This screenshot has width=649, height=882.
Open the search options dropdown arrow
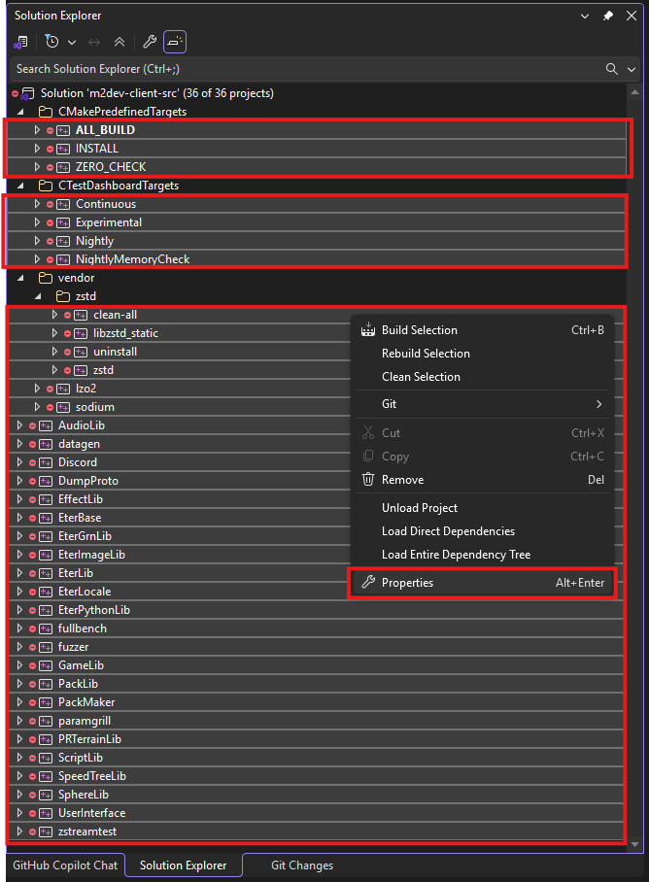[x=632, y=69]
